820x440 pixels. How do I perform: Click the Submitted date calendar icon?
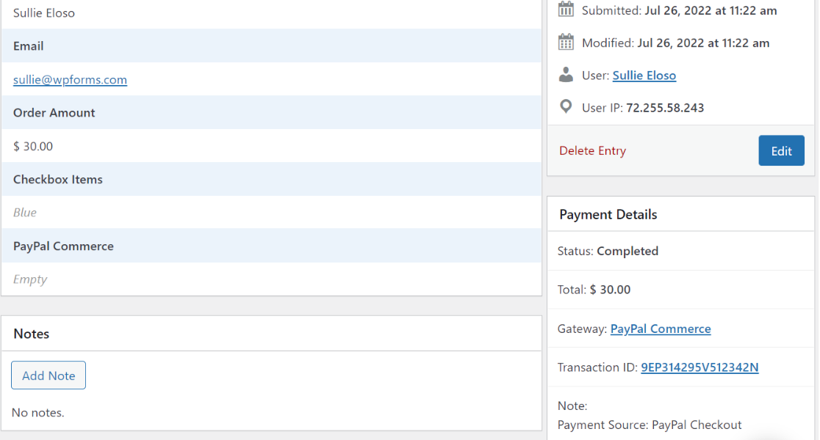point(566,10)
